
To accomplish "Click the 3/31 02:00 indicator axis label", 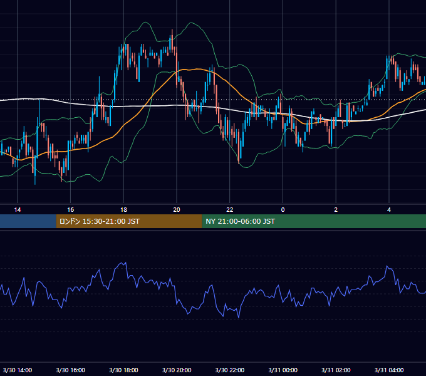I will click(x=336, y=370).
